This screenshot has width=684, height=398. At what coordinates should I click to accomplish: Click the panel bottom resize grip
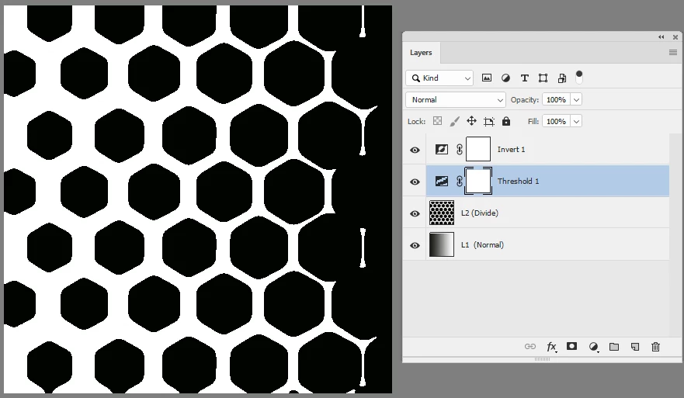(542, 358)
